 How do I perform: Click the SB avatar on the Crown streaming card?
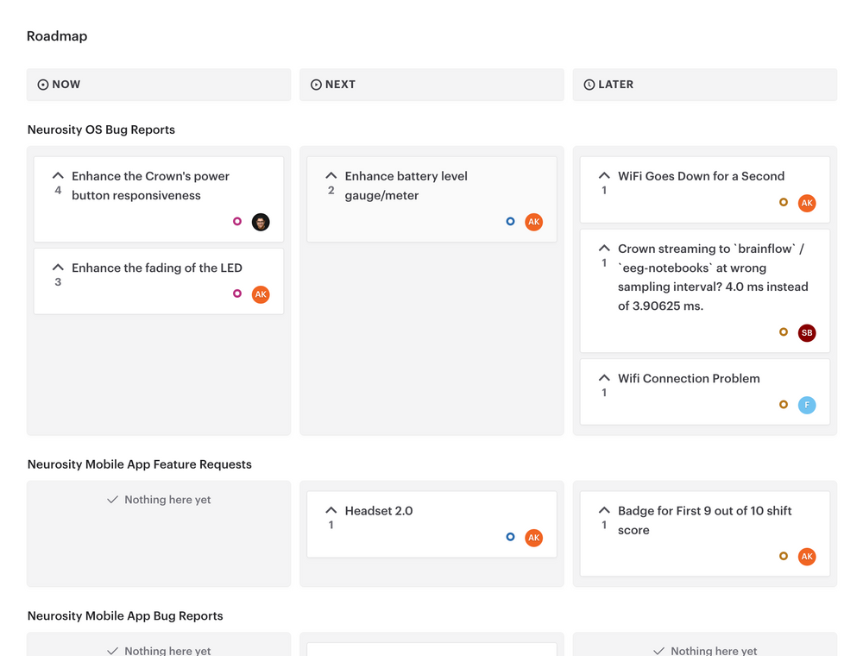click(806, 332)
